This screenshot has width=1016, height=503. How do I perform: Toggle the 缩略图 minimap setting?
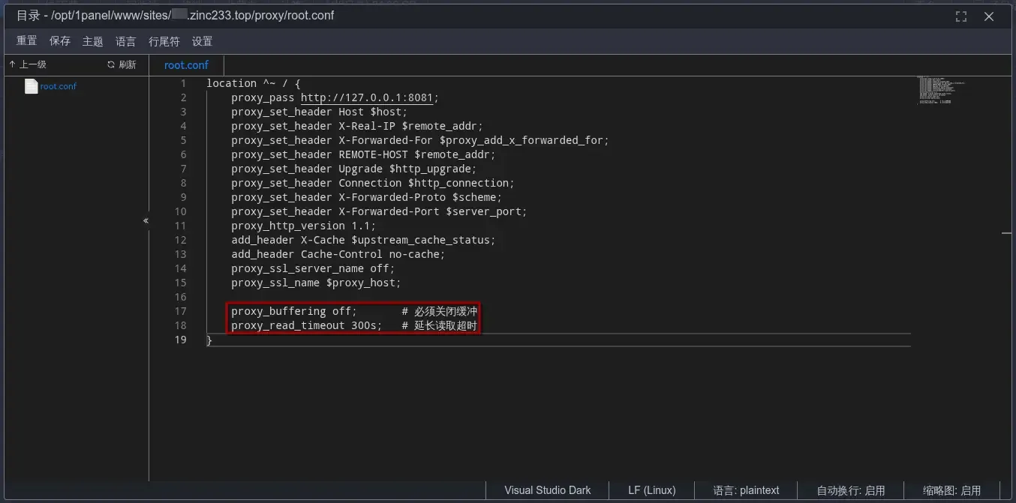[x=951, y=490]
